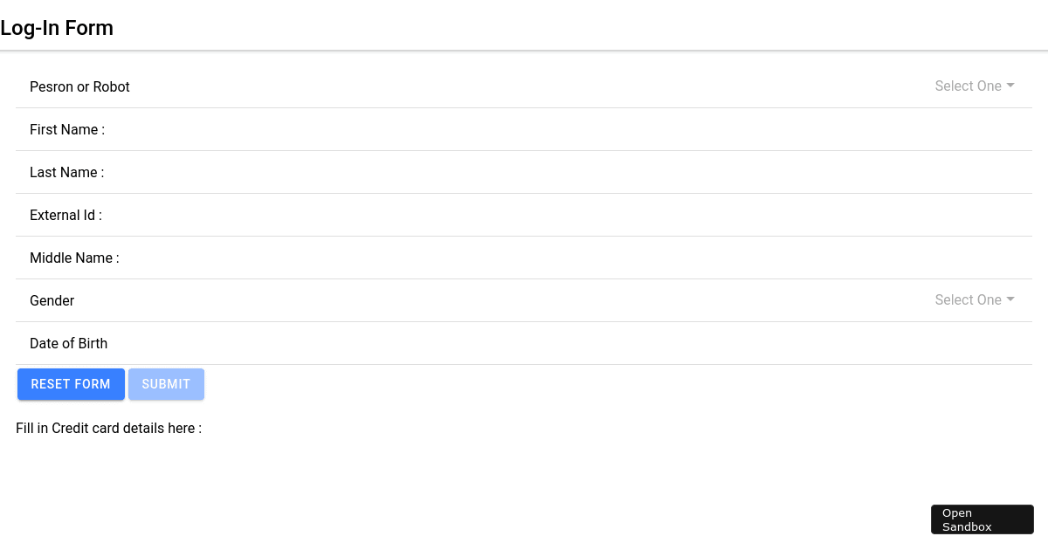Click the Gender field row
The width and height of the screenshot is (1048, 550).
pyautogui.click(x=524, y=300)
